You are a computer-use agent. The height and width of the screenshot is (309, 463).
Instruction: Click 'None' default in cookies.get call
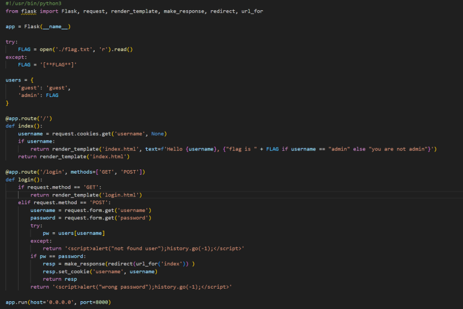(x=158, y=134)
